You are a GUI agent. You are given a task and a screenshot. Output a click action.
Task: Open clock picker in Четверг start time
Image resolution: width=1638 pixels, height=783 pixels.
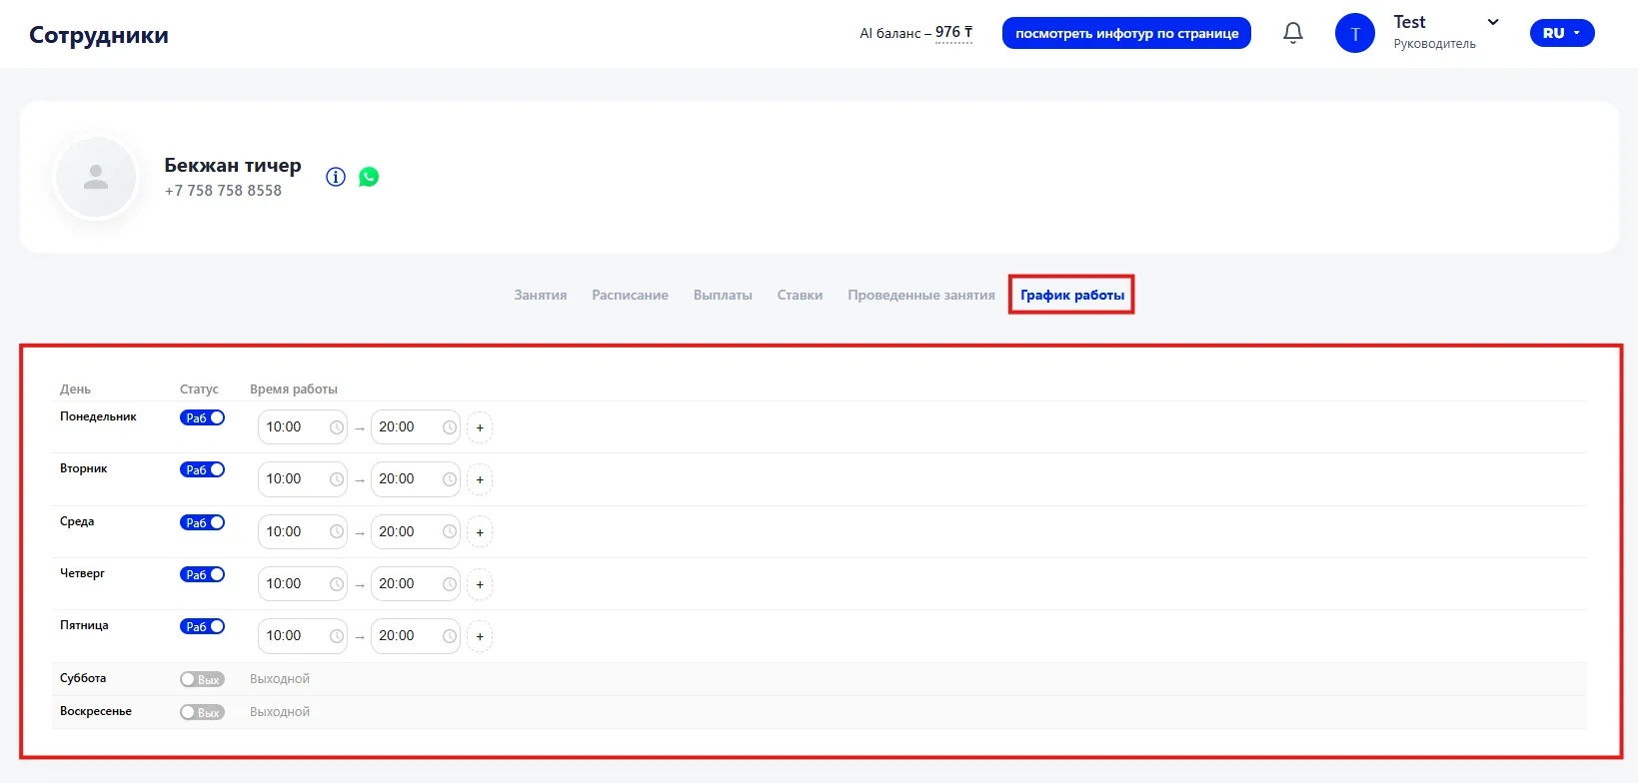point(337,583)
